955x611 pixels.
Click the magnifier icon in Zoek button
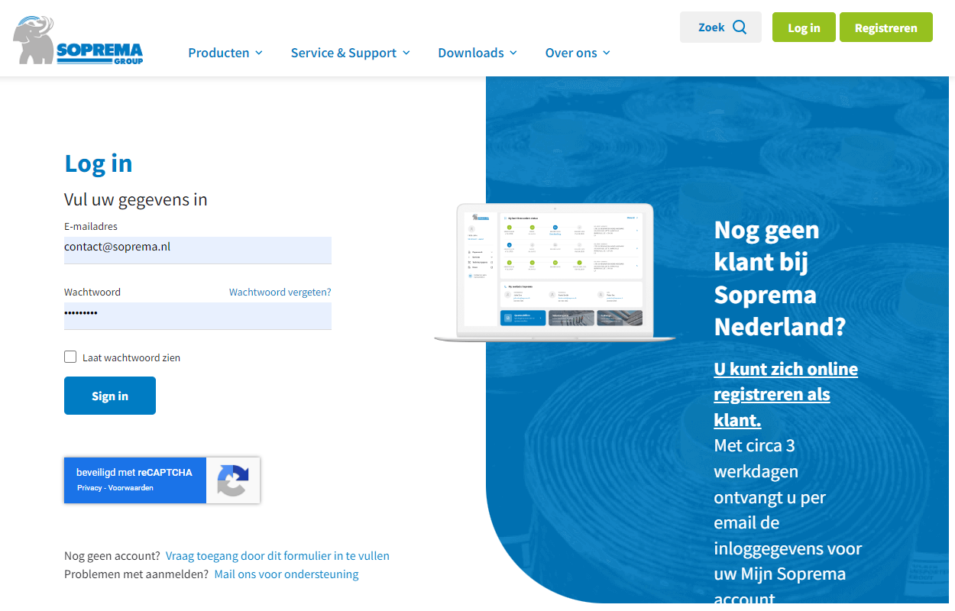point(740,27)
